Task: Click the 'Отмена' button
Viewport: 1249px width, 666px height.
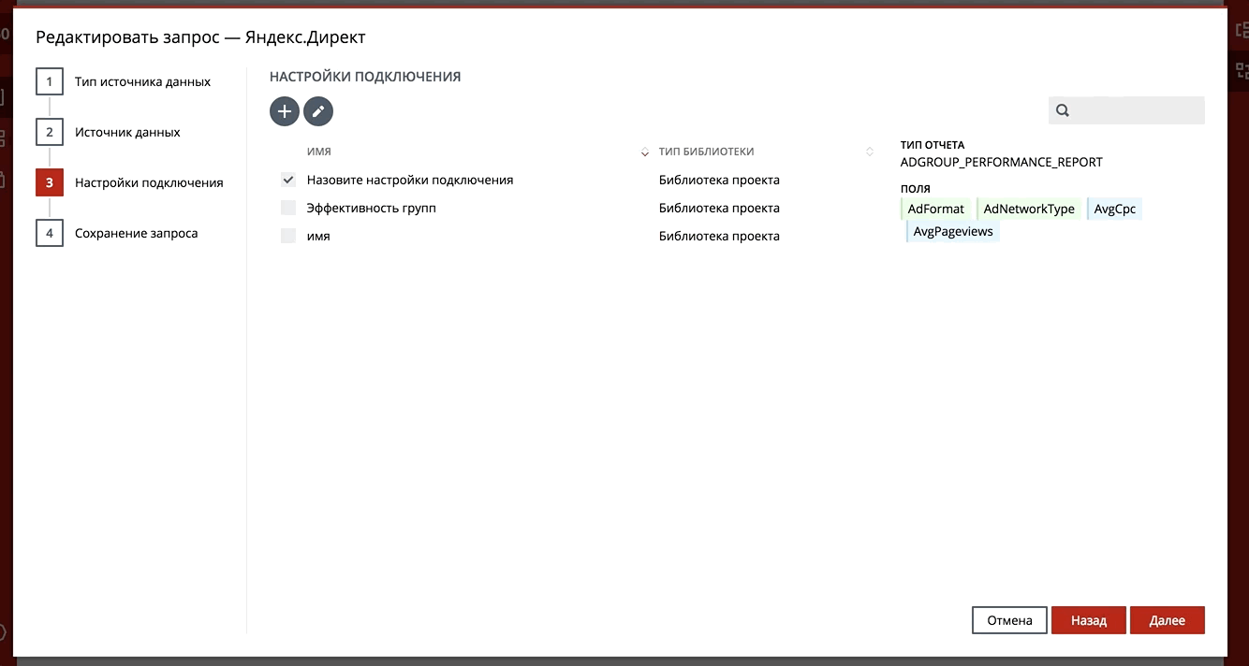Action: pyautogui.click(x=1009, y=620)
